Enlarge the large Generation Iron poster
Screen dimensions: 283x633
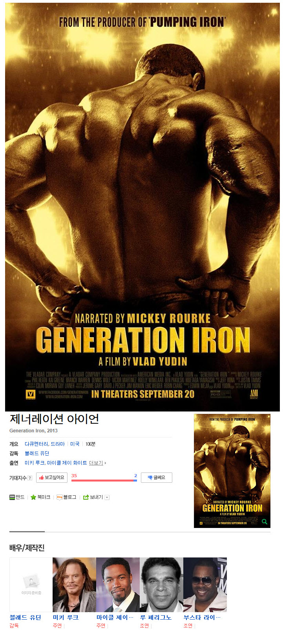coord(142,207)
